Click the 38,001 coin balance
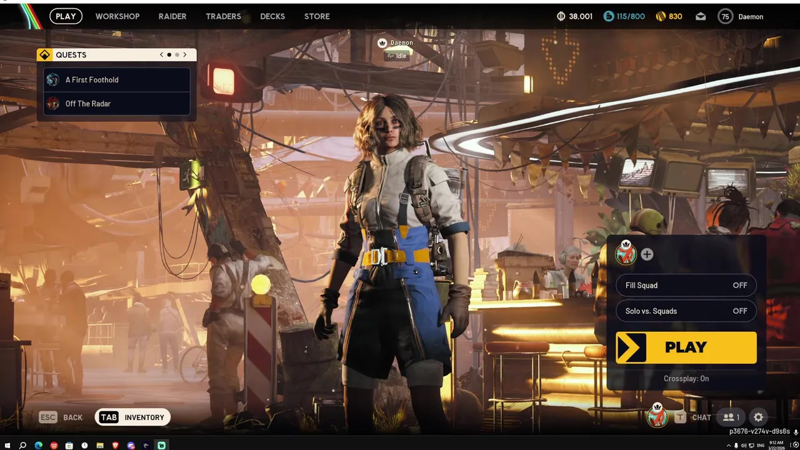Image resolution: width=800 pixels, height=450 pixels. [581, 16]
